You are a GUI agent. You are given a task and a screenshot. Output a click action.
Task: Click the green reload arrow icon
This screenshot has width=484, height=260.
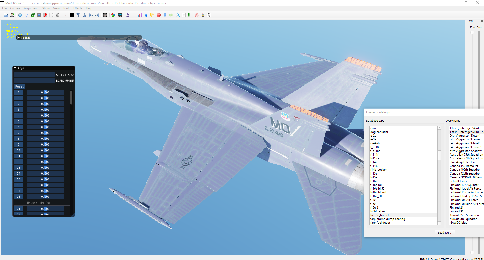33,15
